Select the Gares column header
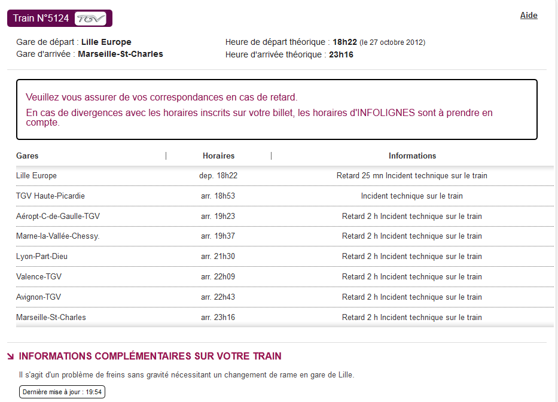The width and height of the screenshot is (558, 402). click(x=28, y=156)
